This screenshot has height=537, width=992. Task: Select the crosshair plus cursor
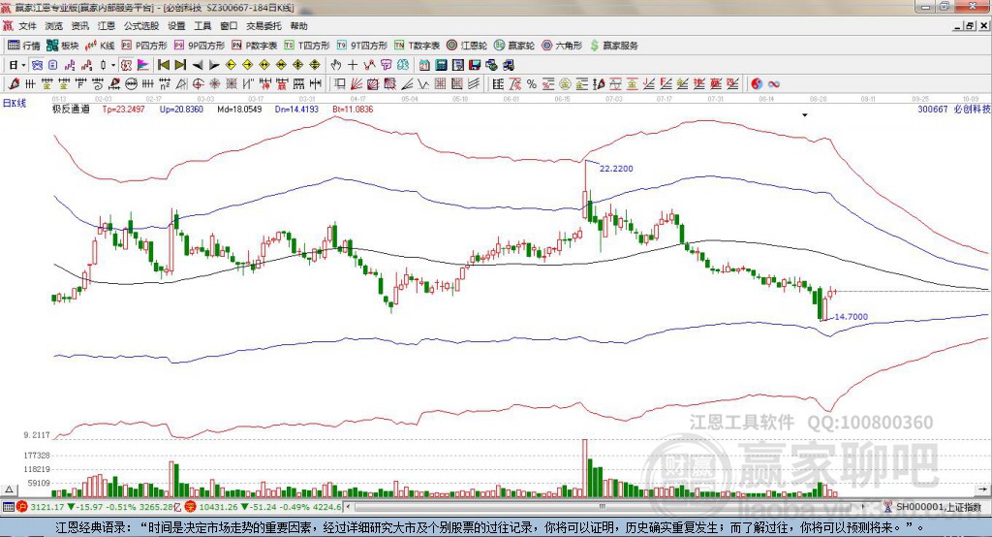click(x=353, y=65)
